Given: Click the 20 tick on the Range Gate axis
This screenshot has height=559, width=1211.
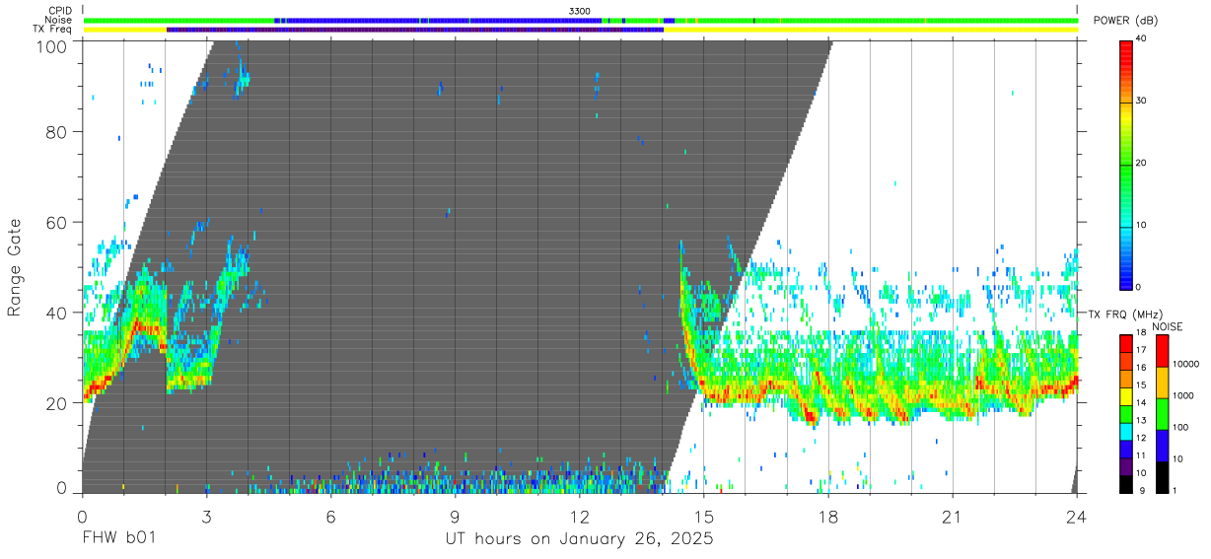Looking at the screenshot, I should tap(57, 403).
